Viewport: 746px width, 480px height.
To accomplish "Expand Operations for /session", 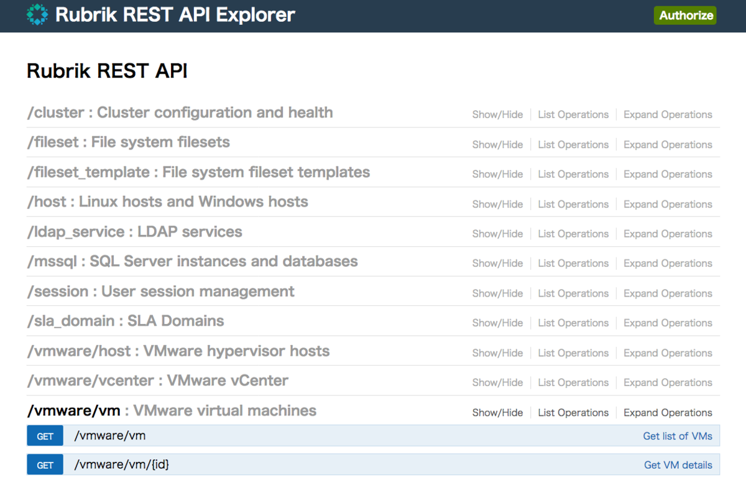I will [x=668, y=293].
